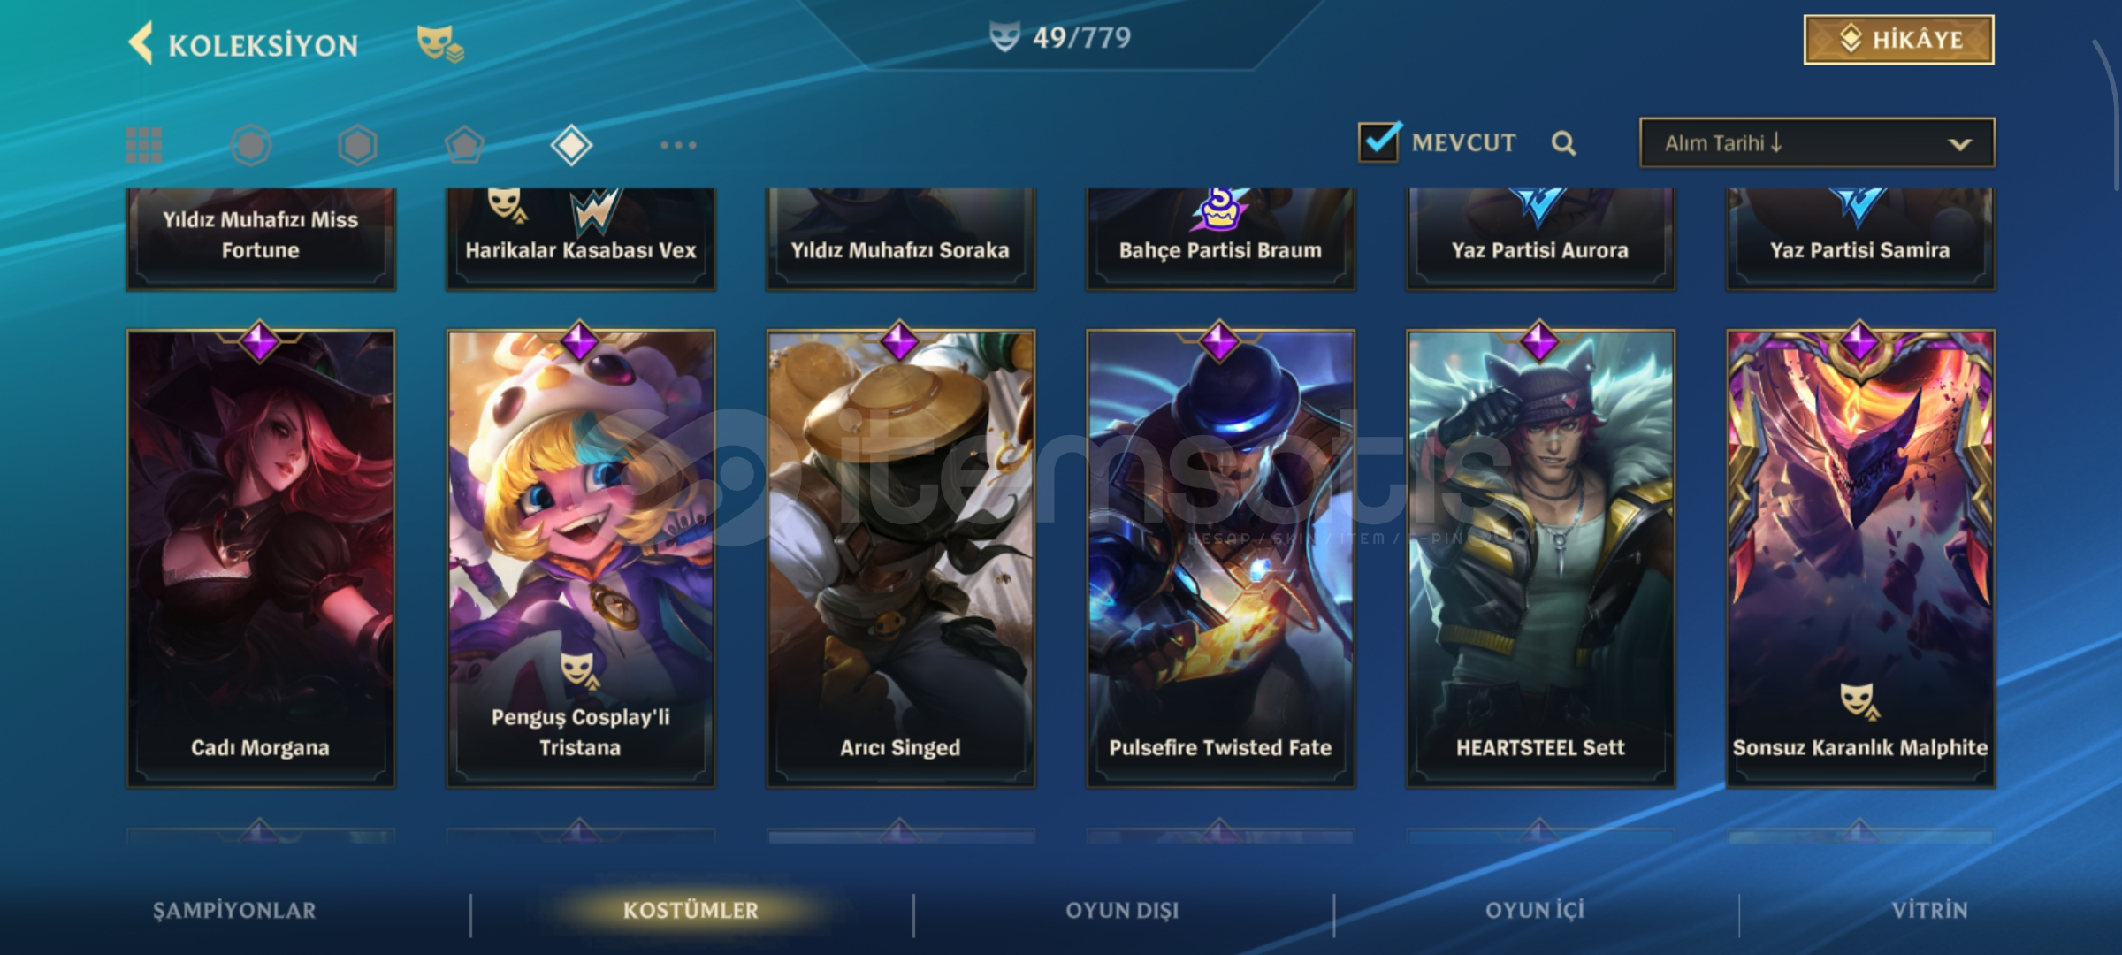Screen dimensions: 2122x955
Task: Select the Cadı Morgana skin card
Action: (x=261, y=558)
